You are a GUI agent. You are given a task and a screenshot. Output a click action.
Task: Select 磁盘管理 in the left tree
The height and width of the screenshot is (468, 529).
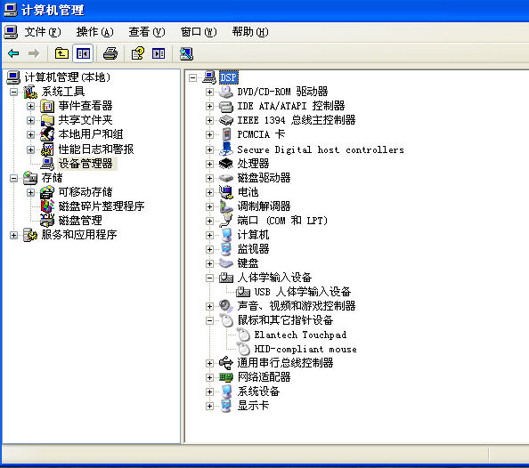[80, 221]
